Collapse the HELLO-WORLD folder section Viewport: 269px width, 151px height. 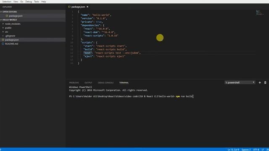[x=33, y=20]
